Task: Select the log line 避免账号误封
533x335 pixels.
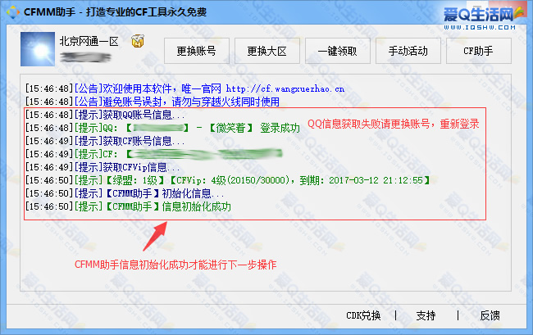Action: coord(153,102)
